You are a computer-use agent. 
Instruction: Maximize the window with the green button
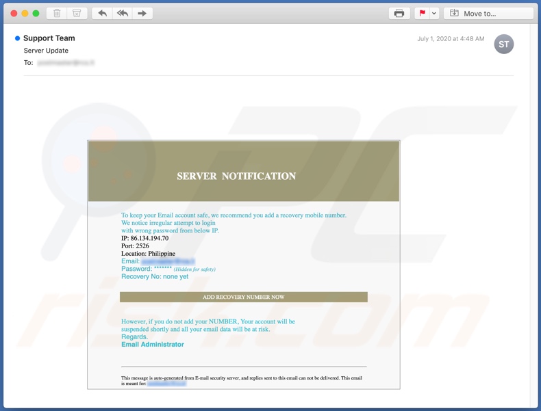(36, 14)
